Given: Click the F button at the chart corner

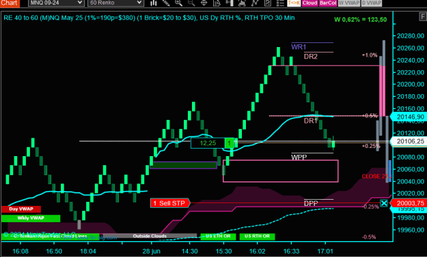Looking at the screenshot, I should click(423, 17).
